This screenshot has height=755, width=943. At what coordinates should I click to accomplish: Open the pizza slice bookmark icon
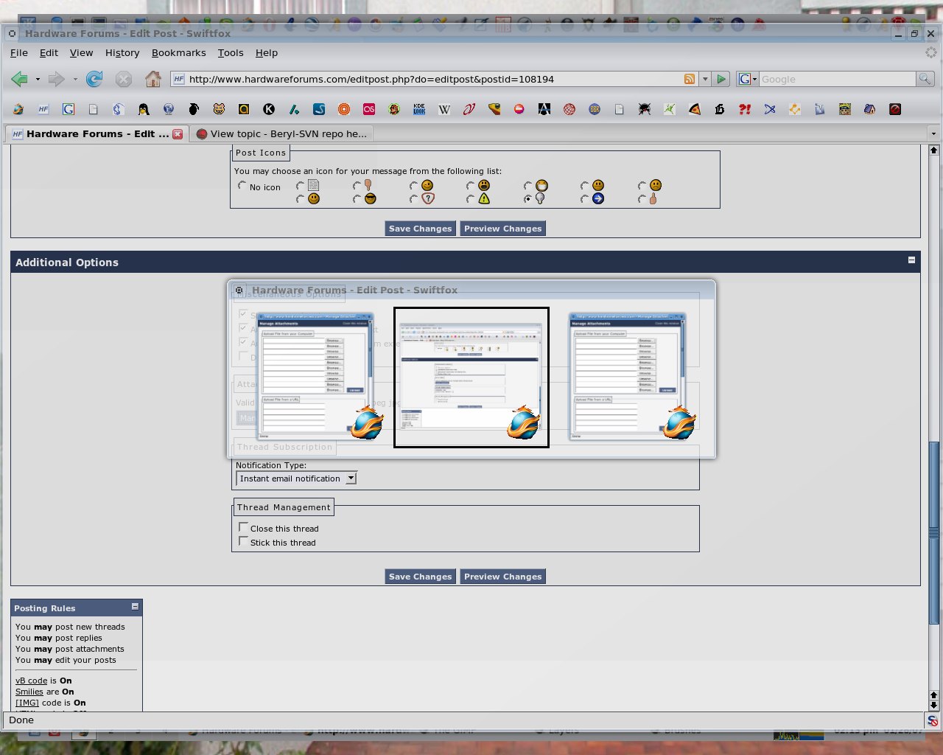695,109
